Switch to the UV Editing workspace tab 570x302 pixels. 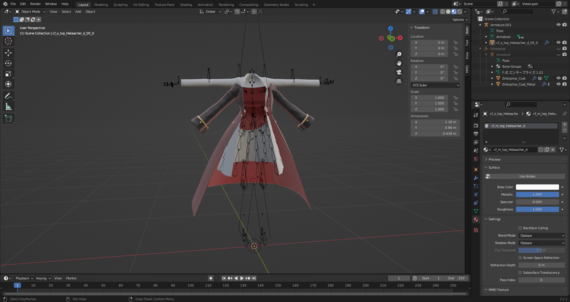coord(141,5)
